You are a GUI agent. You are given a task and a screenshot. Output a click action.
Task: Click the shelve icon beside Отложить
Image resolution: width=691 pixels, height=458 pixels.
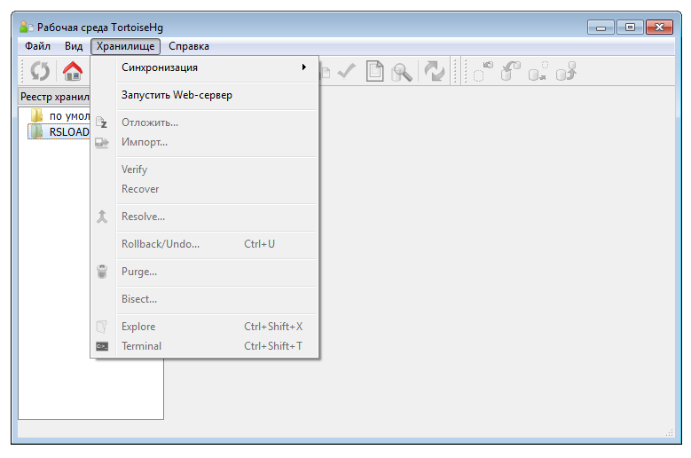coord(102,122)
